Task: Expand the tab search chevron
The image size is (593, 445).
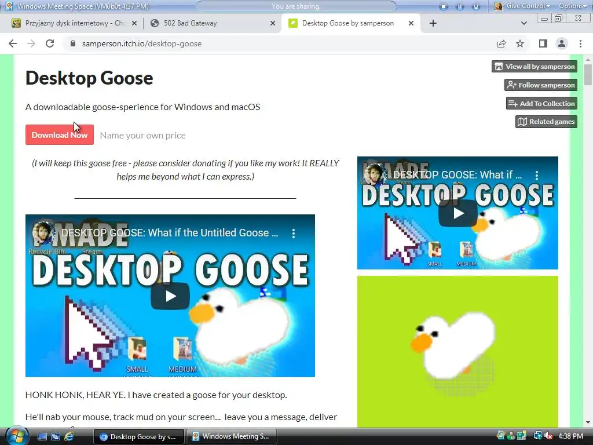Action: tap(524, 23)
